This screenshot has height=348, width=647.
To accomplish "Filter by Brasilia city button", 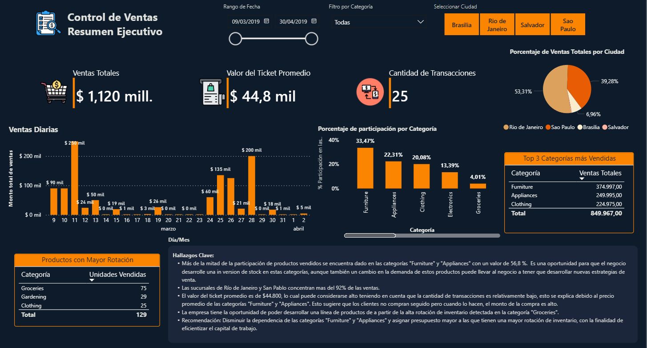I will (462, 24).
